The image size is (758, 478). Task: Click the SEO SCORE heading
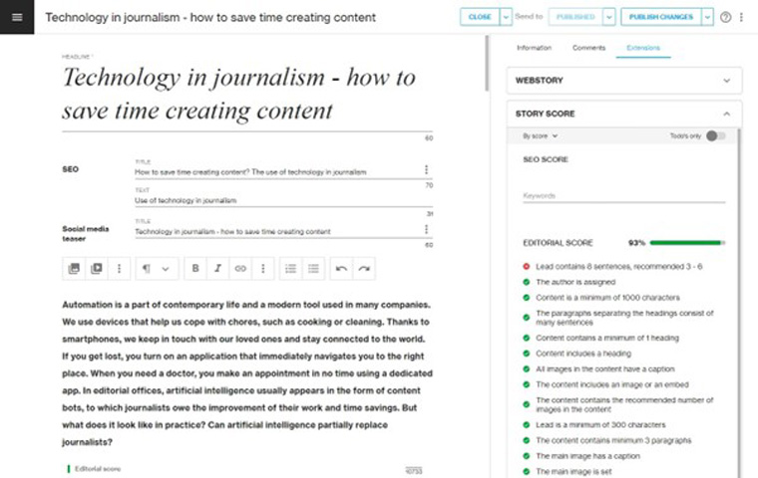pos(546,159)
